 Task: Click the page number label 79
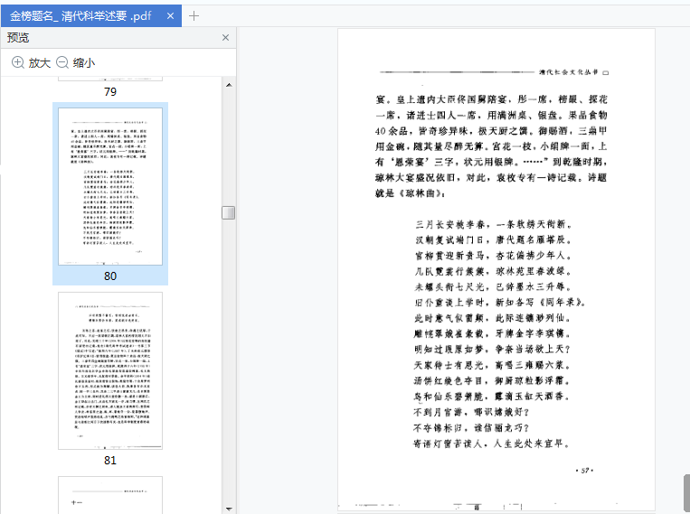point(110,91)
